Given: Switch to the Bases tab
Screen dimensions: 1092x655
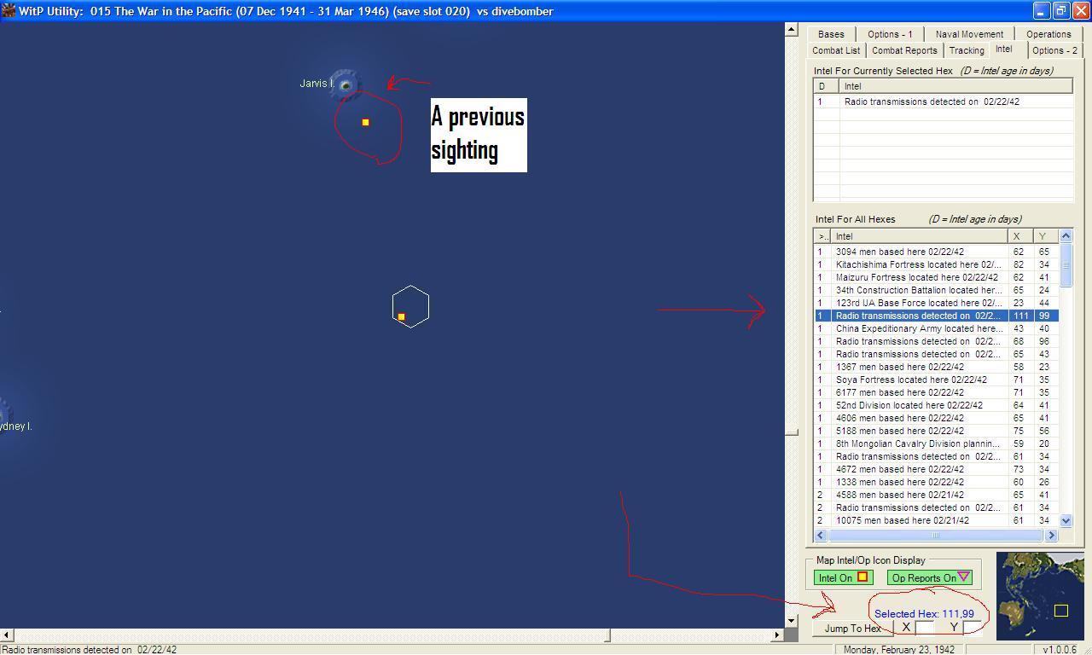Looking at the screenshot, I should pos(831,34).
